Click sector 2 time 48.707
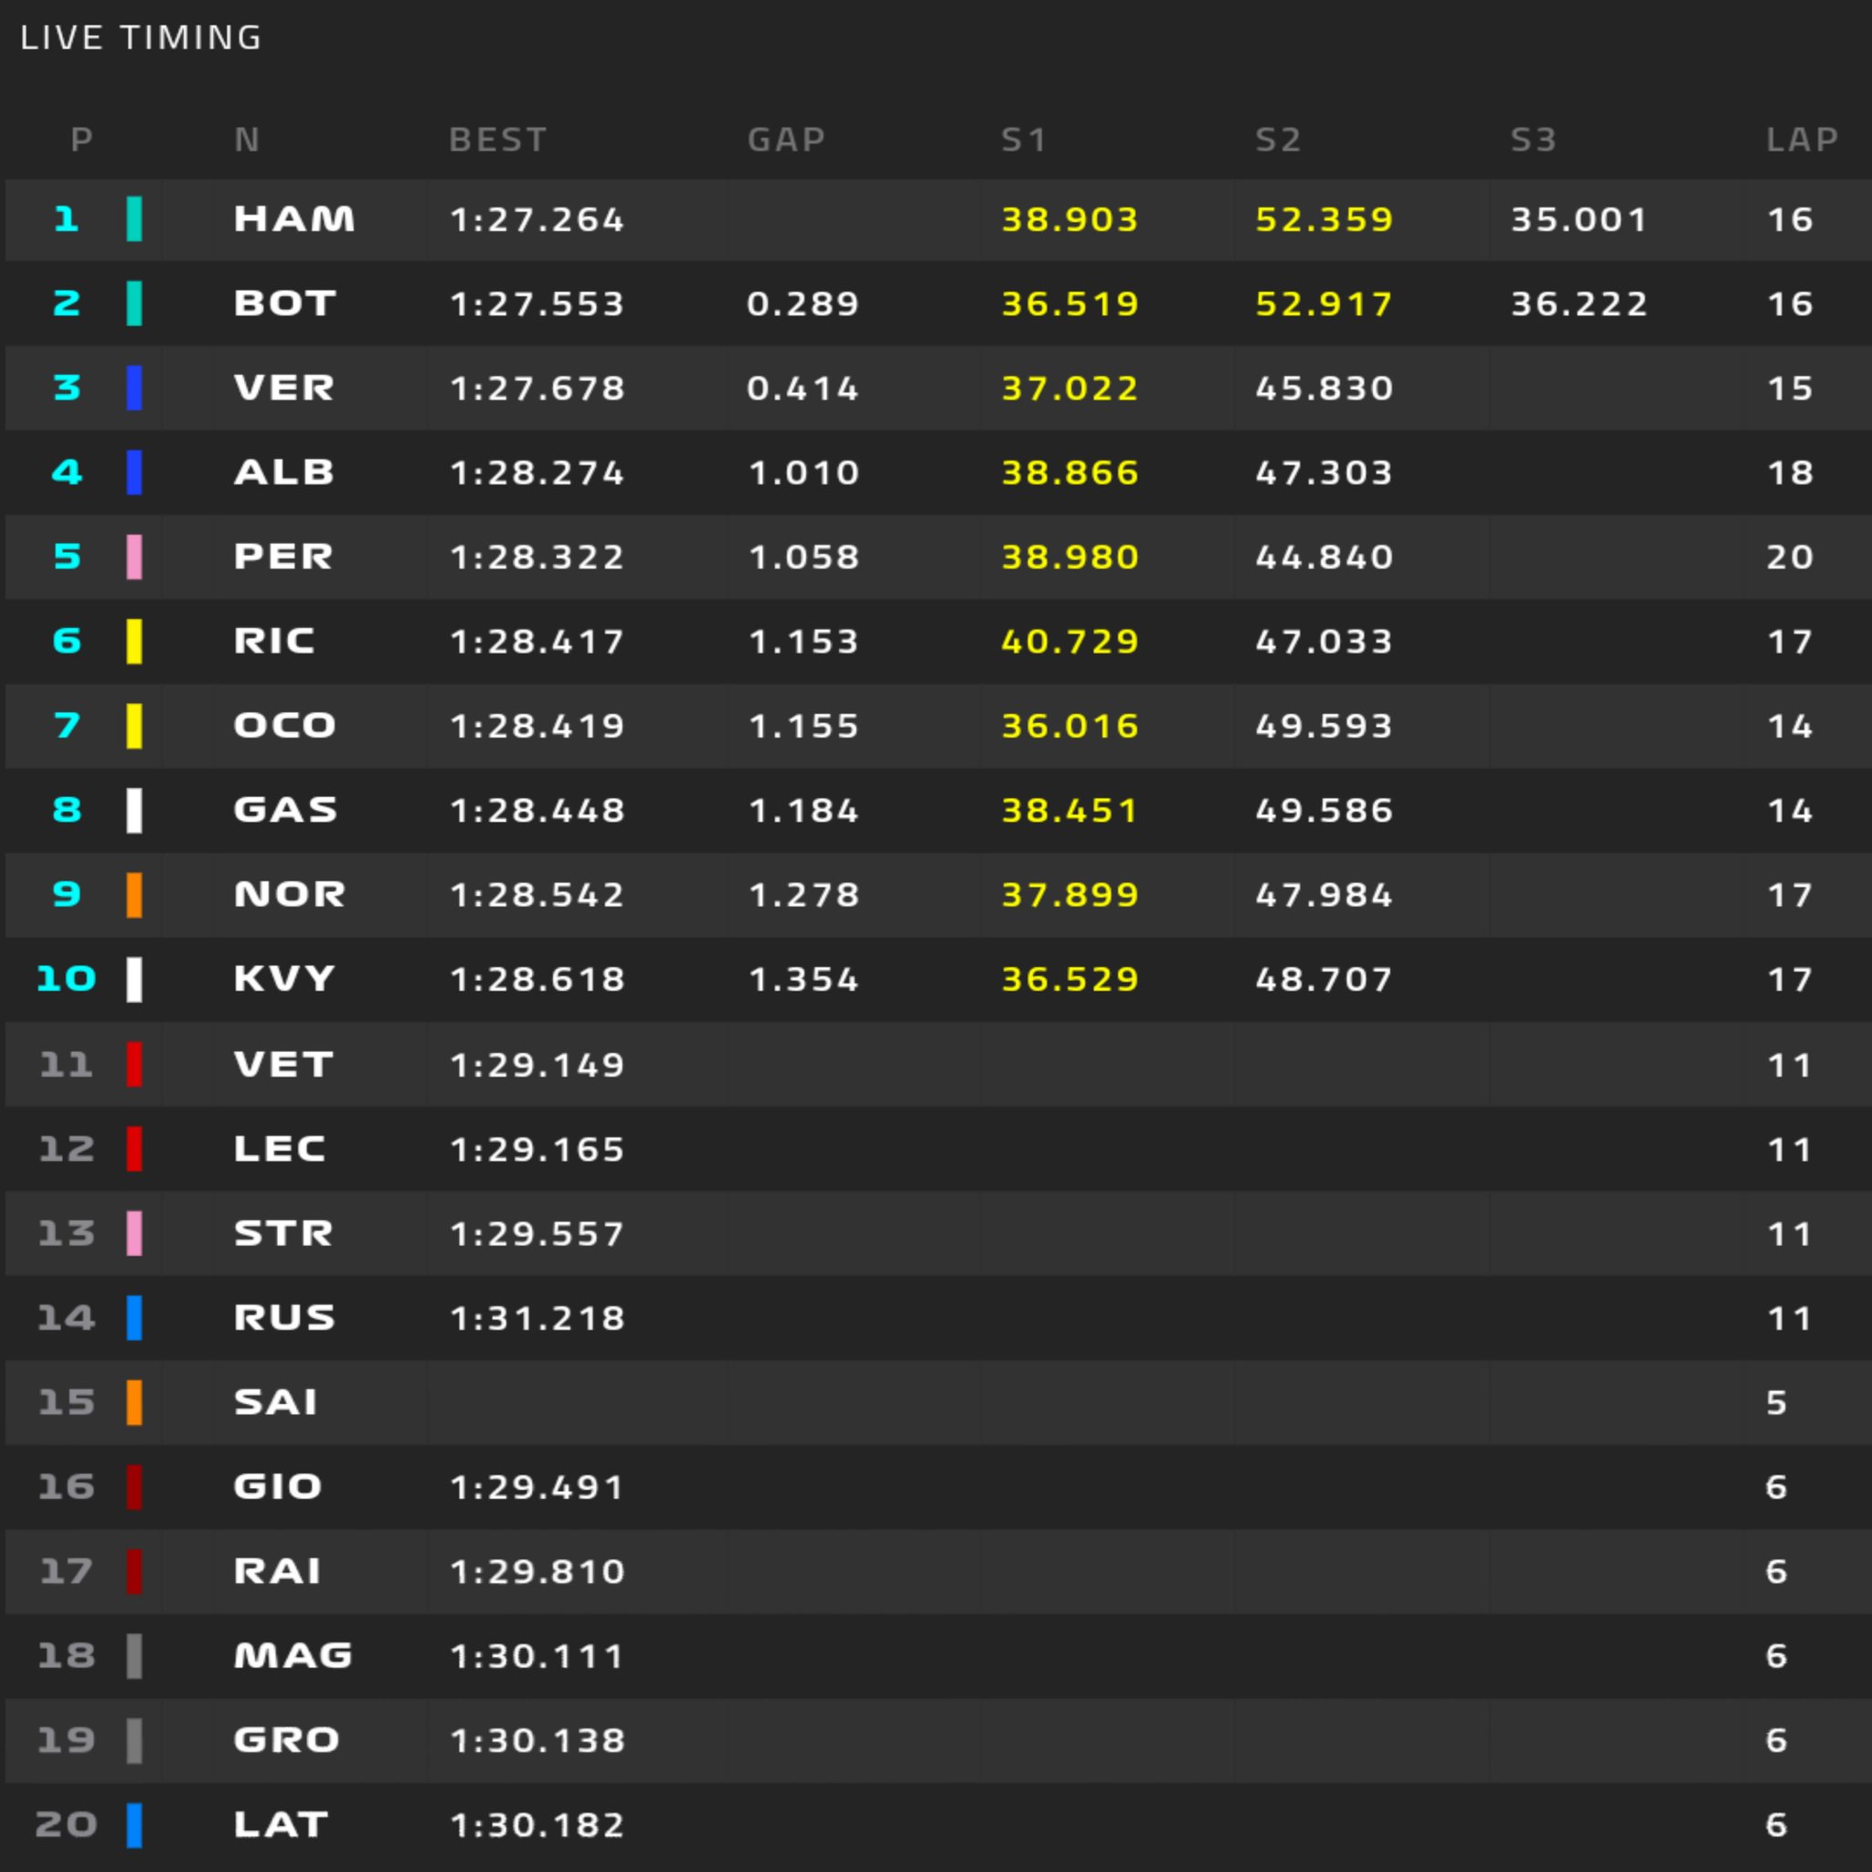This screenshot has height=1872, width=1872. click(1324, 980)
